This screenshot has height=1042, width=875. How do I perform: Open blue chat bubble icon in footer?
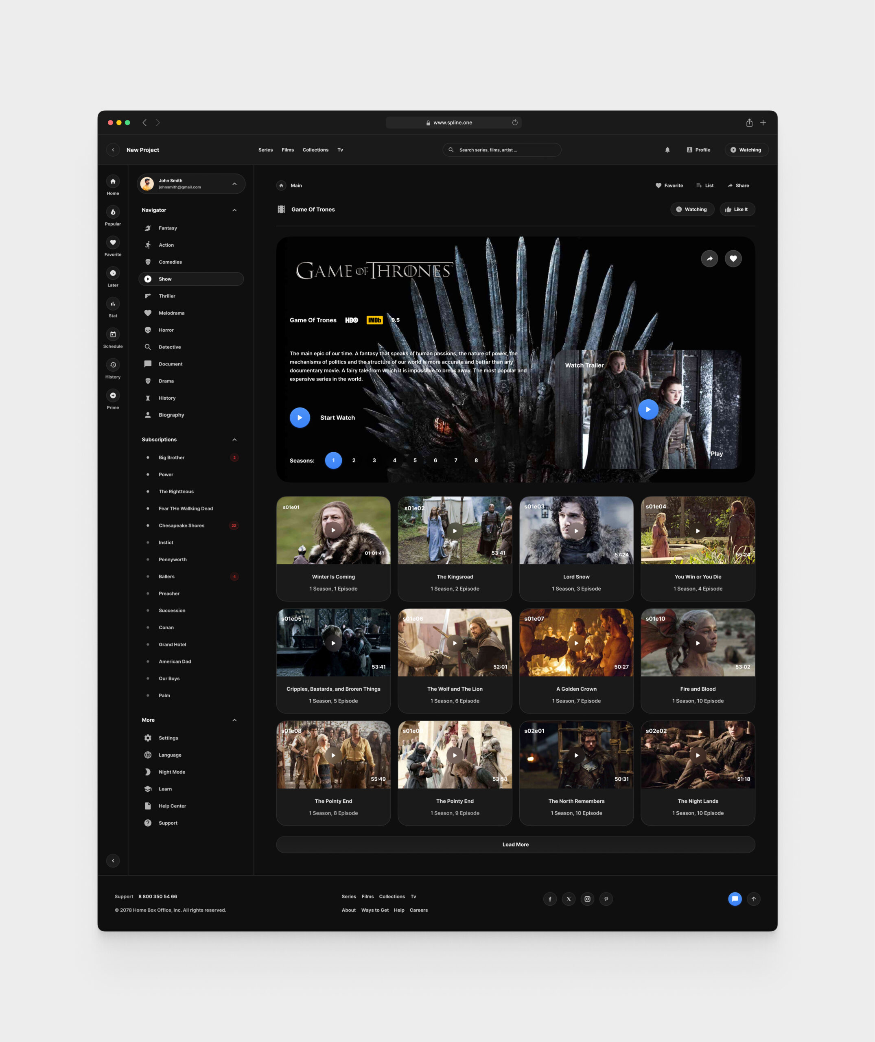point(735,899)
